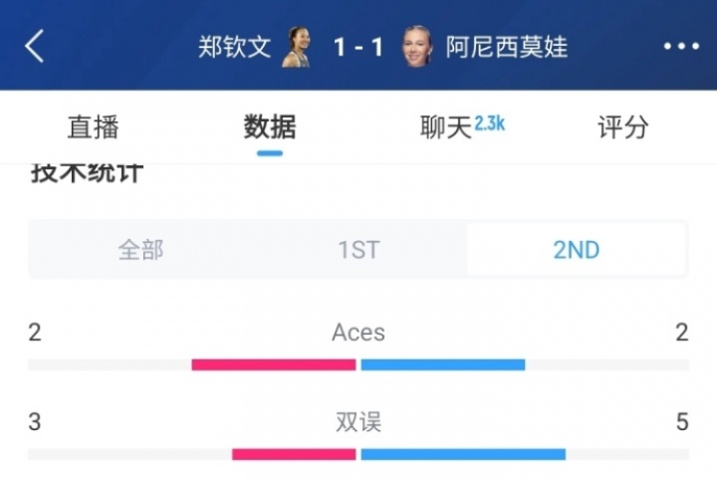Tap the 1 - 1 match score

[x=358, y=47]
